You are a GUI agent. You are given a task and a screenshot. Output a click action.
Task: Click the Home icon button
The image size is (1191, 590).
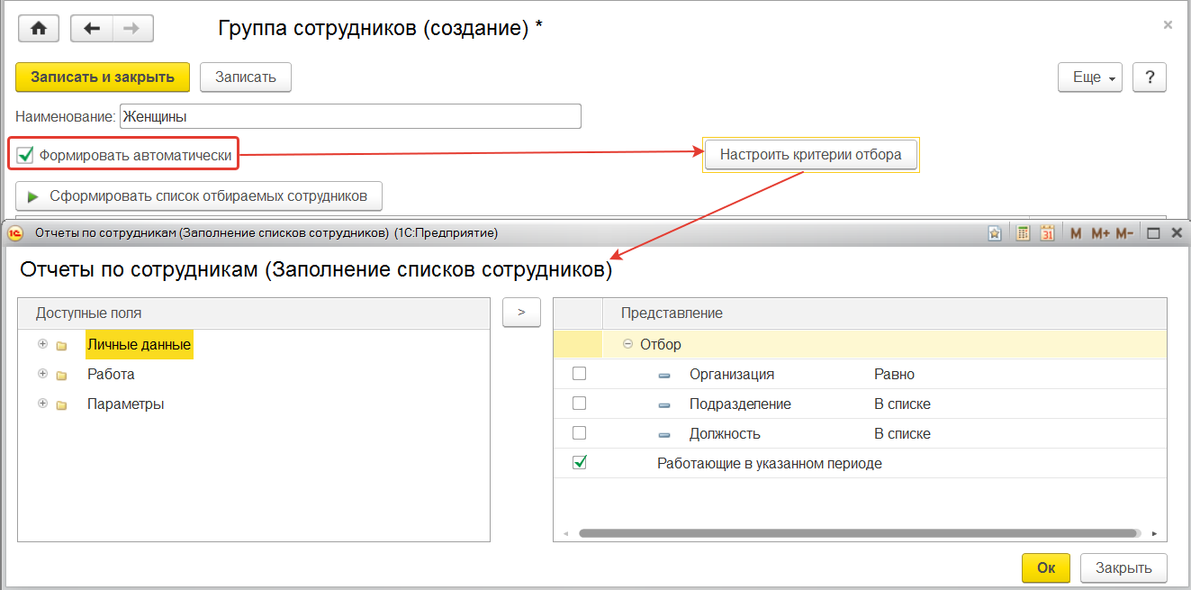[38, 28]
